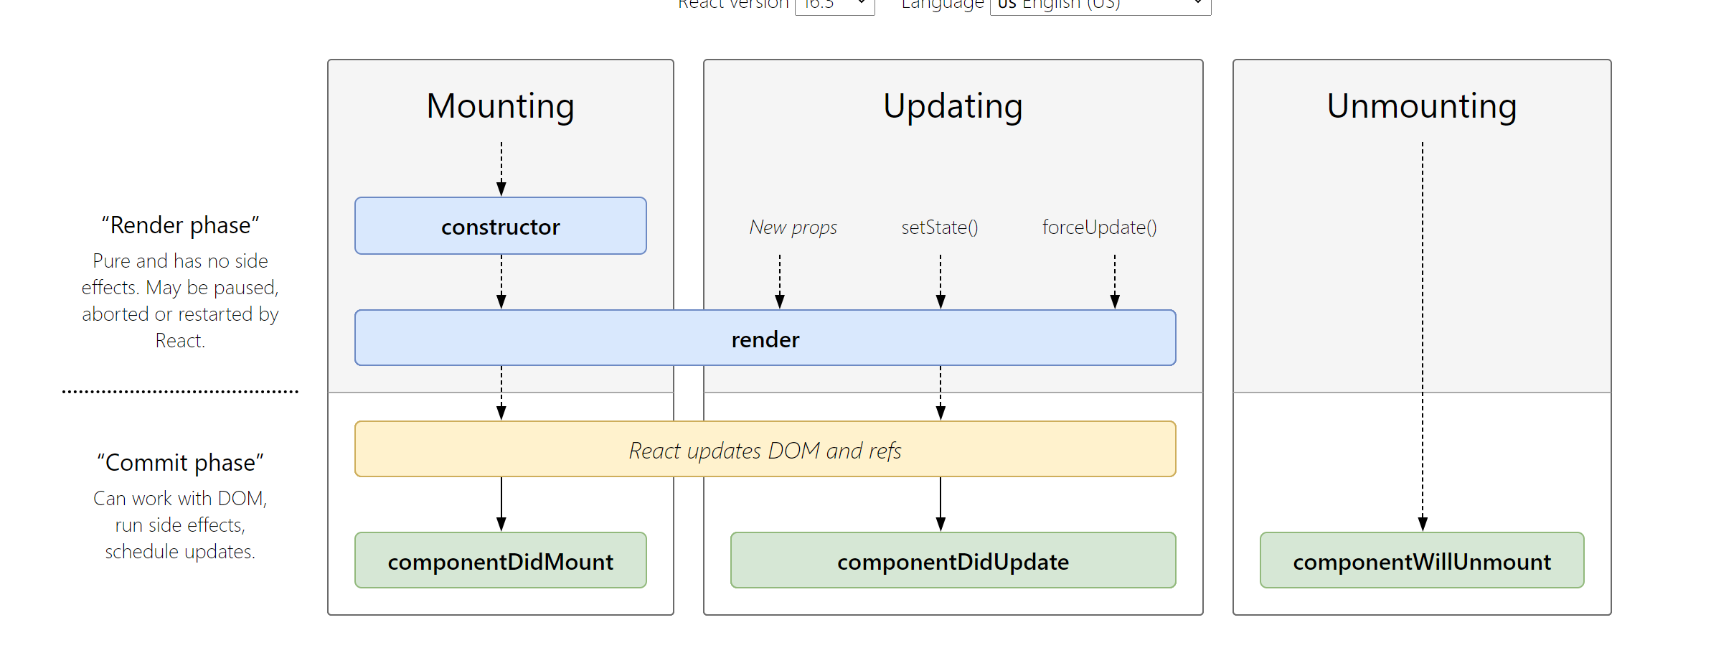Viewport: 1711px width, 653px height.
Task: Click the "Render phase" heading
Action: point(180,225)
